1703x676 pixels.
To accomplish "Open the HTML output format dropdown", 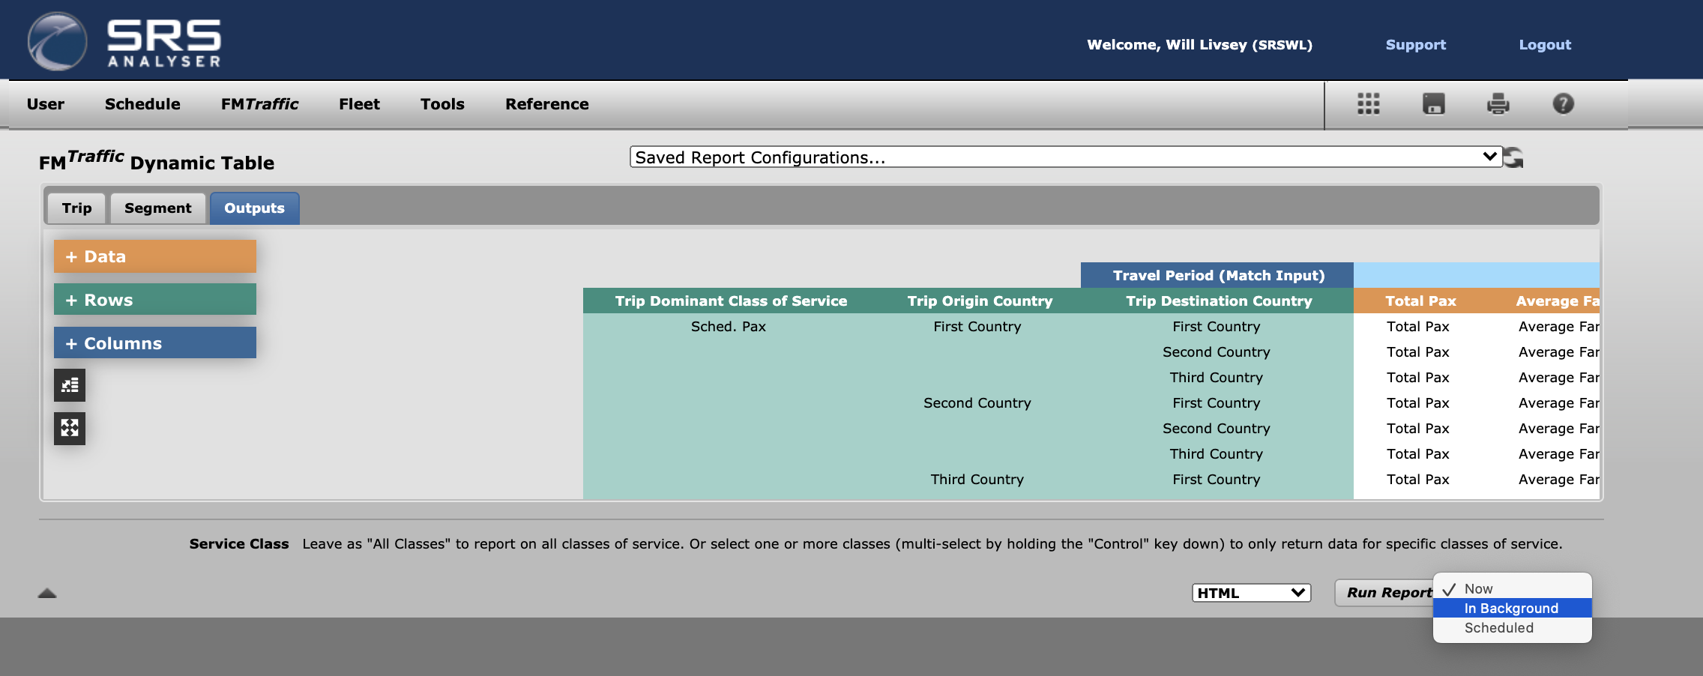I will coord(1251,593).
